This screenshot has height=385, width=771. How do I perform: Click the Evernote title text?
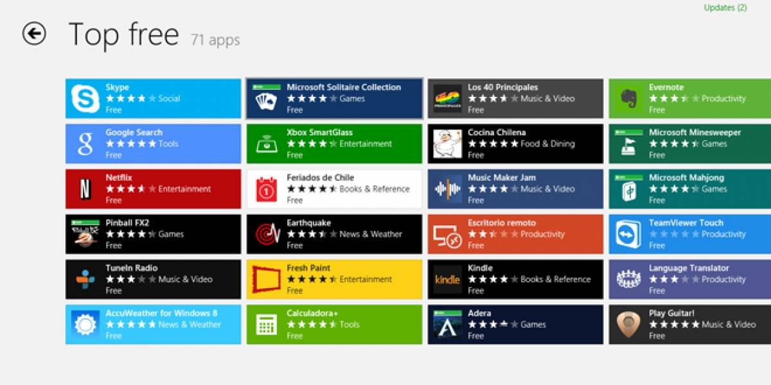click(x=666, y=87)
